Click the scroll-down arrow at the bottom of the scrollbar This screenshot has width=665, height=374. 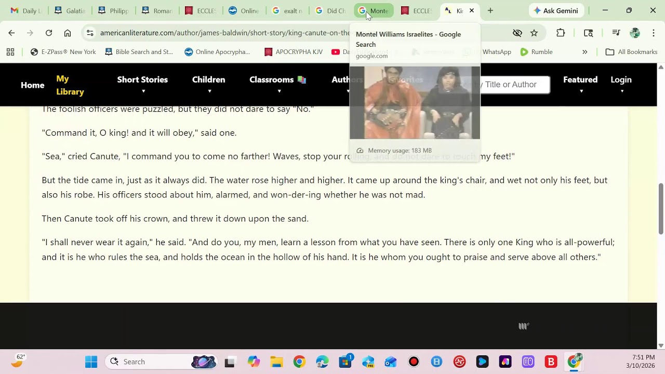pos(661,345)
